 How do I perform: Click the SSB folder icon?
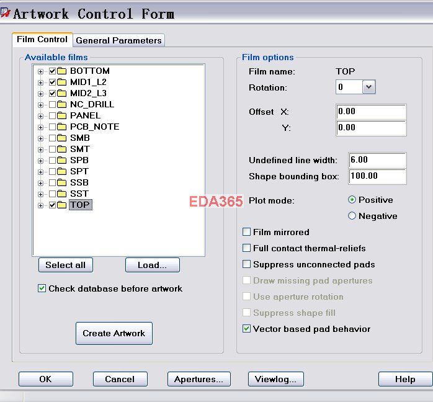(x=62, y=183)
